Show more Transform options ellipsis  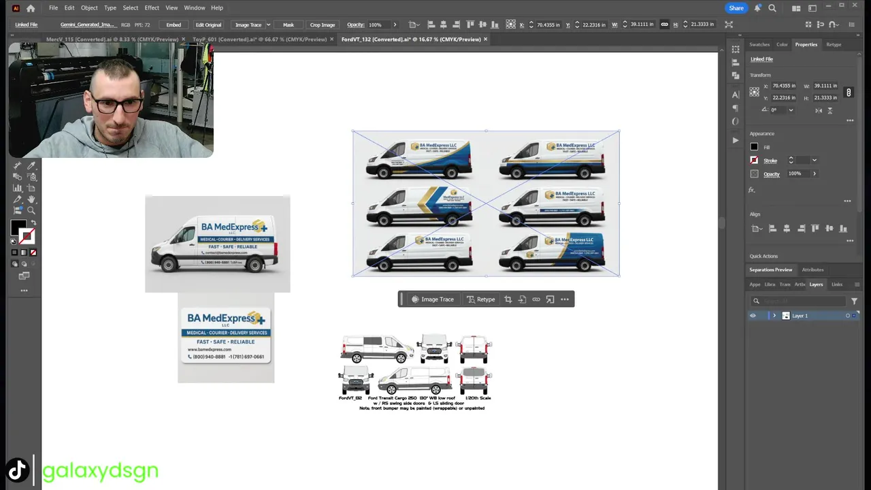[x=850, y=121]
